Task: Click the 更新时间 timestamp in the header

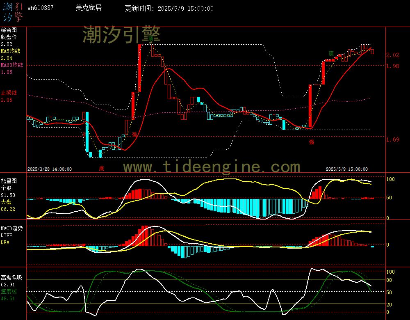Action: pos(169,8)
